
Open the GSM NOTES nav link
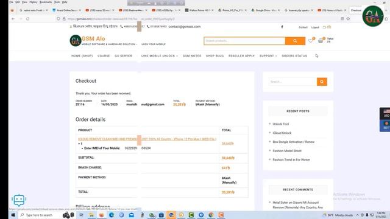pyautogui.click(x=192, y=56)
